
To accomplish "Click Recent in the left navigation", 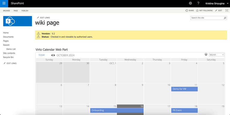I will 6,45.
